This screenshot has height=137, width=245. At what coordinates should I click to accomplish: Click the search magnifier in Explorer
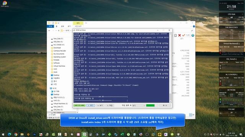(192, 30)
